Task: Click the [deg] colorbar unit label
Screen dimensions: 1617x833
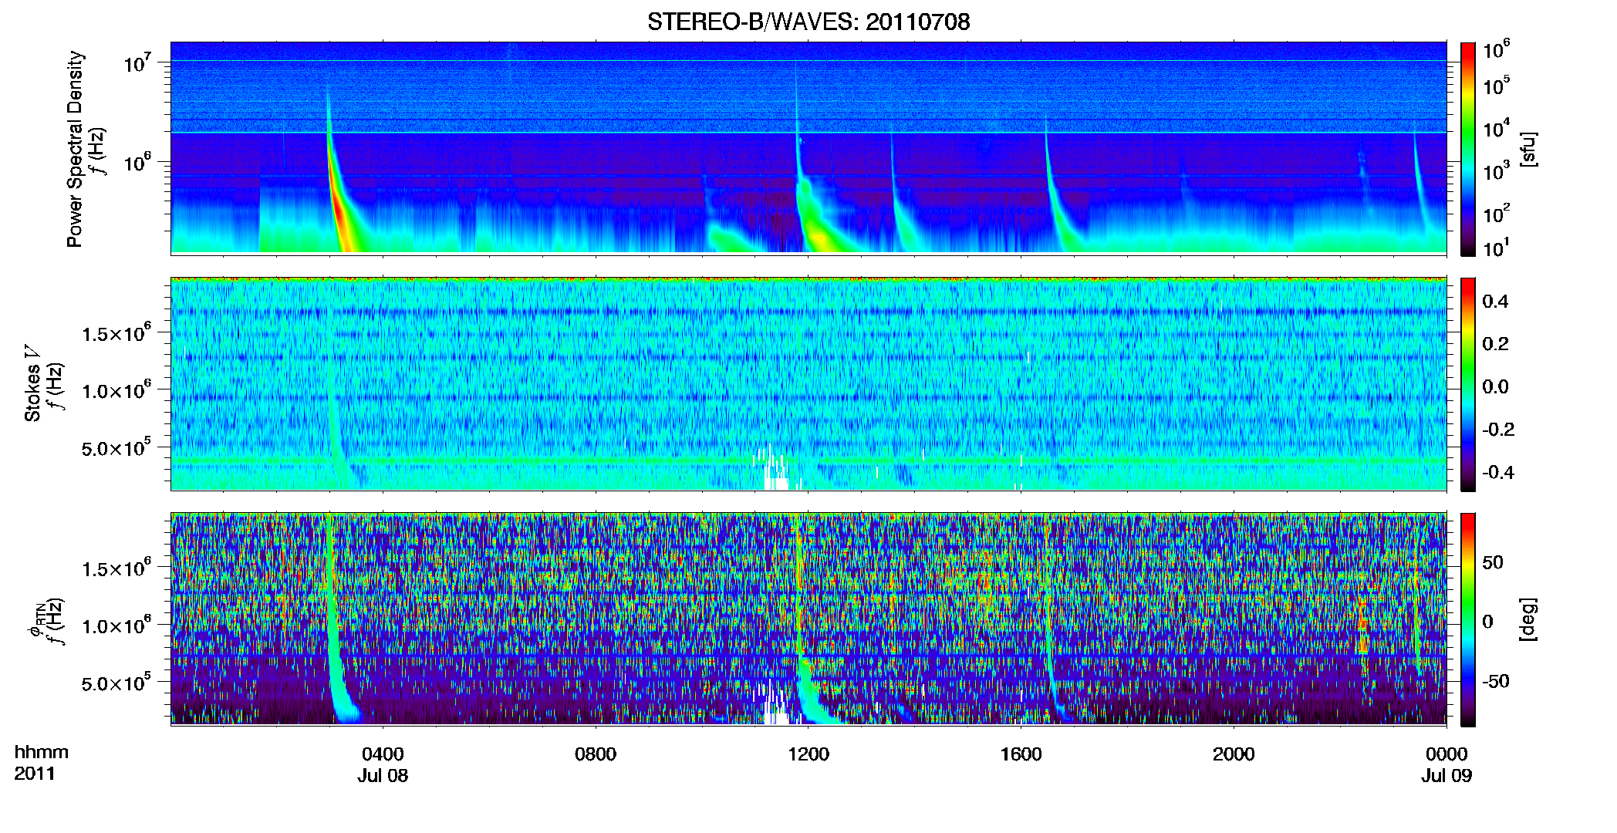Action: pyautogui.click(x=1528, y=619)
